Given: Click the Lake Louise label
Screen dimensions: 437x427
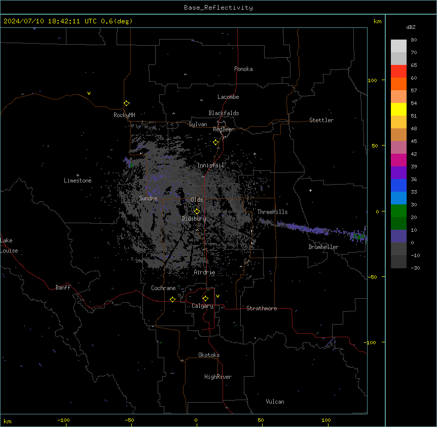Looking at the screenshot, I should tap(9, 245).
